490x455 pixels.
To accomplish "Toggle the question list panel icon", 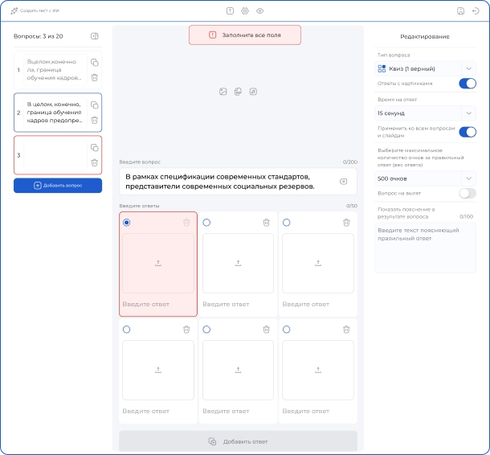I will tap(94, 36).
